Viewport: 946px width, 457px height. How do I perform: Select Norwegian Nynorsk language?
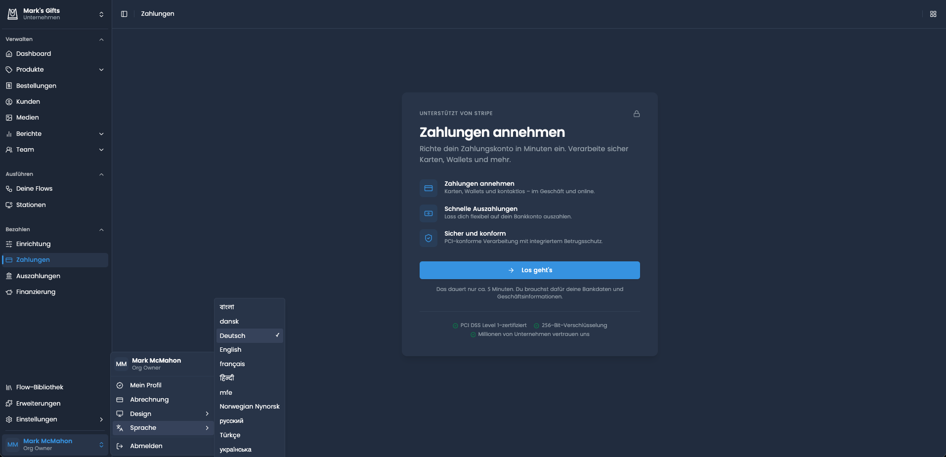click(x=250, y=407)
